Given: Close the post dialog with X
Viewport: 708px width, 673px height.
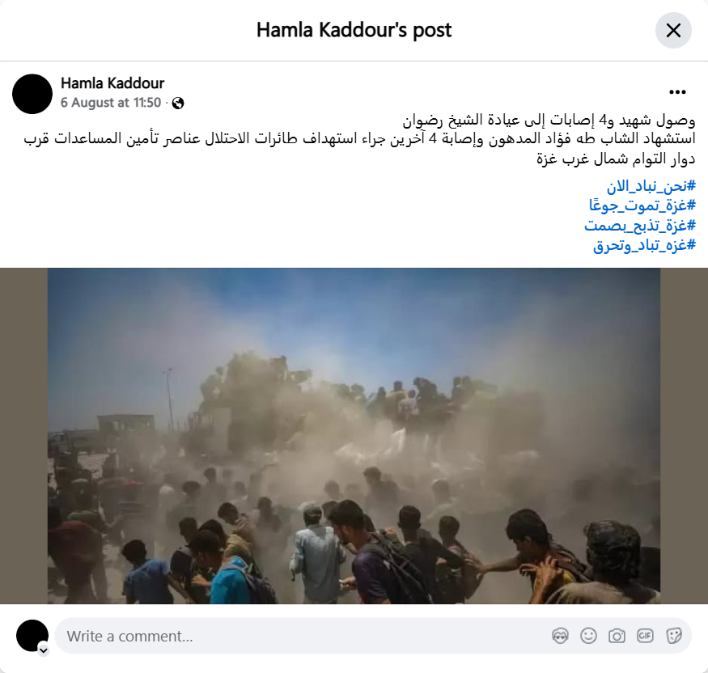Looking at the screenshot, I should (673, 31).
